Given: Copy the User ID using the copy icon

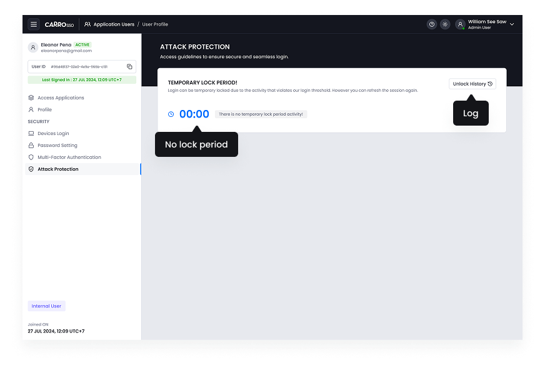Looking at the screenshot, I should pyautogui.click(x=130, y=66).
